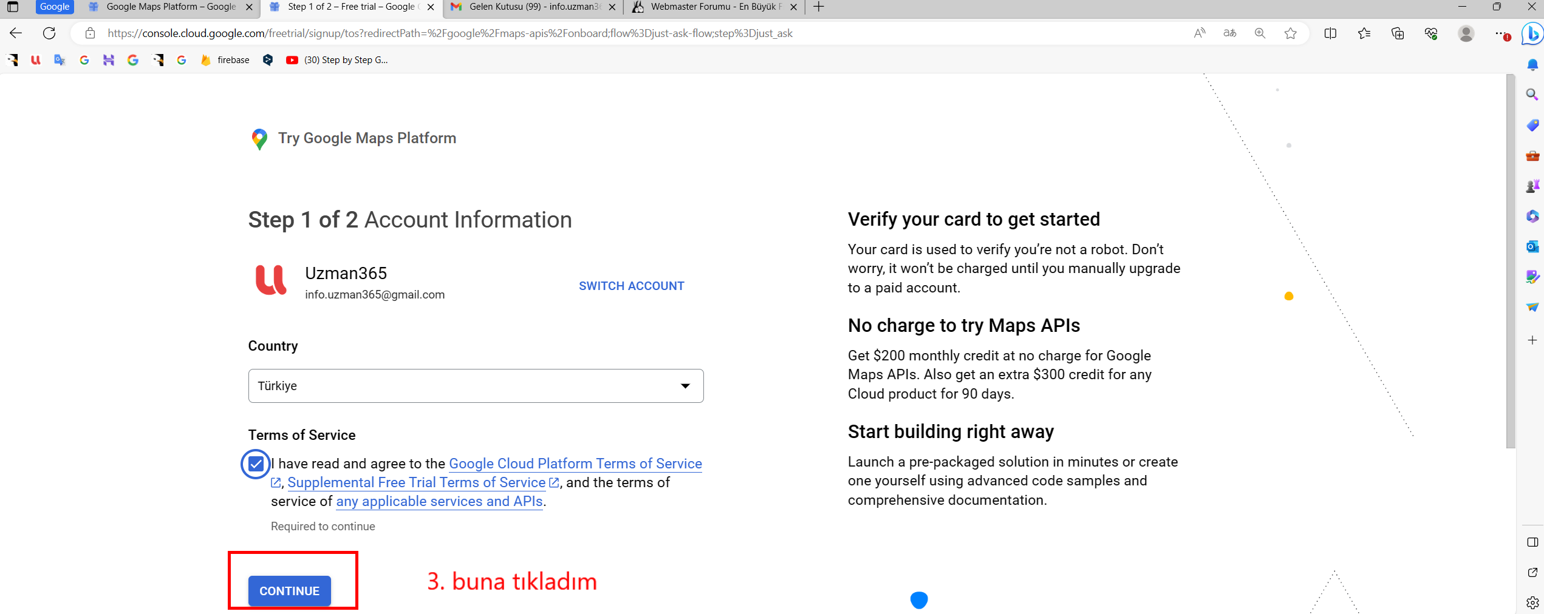The width and height of the screenshot is (1544, 614).
Task: Open the YouTube Step by Step bookmark
Action: pos(337,60)
